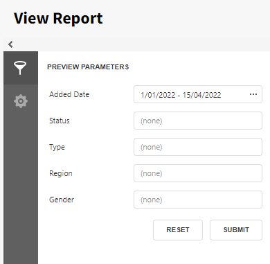Open the gear settings tab
The height and width of the screenshot is (264, 270).
[21, 101]
